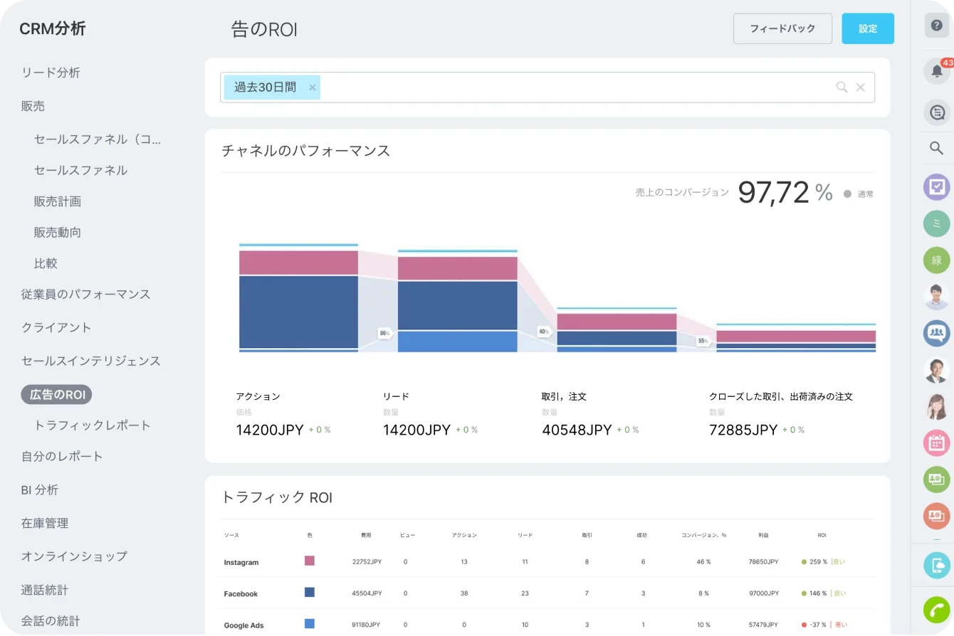Open 会話の統計 in the left menu
Viewport: 954px width, 636px height.
pos(51,620)
